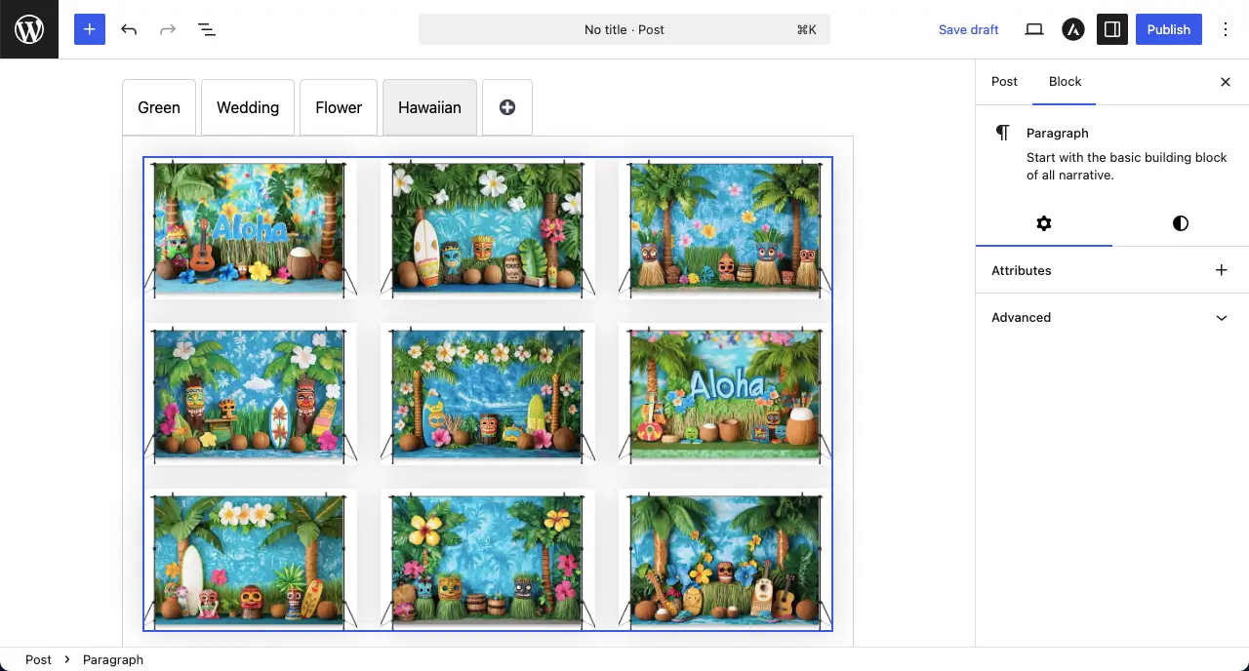This screenshot has height=671, width=1249.
Task: Switch to the block Styles panel
Action: (1180, 223)
